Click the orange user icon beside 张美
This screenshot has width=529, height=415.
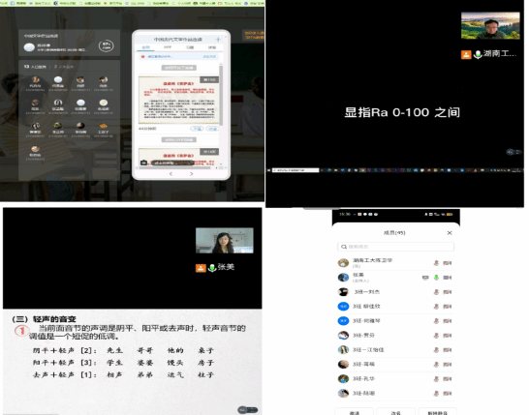coord(201,268)
